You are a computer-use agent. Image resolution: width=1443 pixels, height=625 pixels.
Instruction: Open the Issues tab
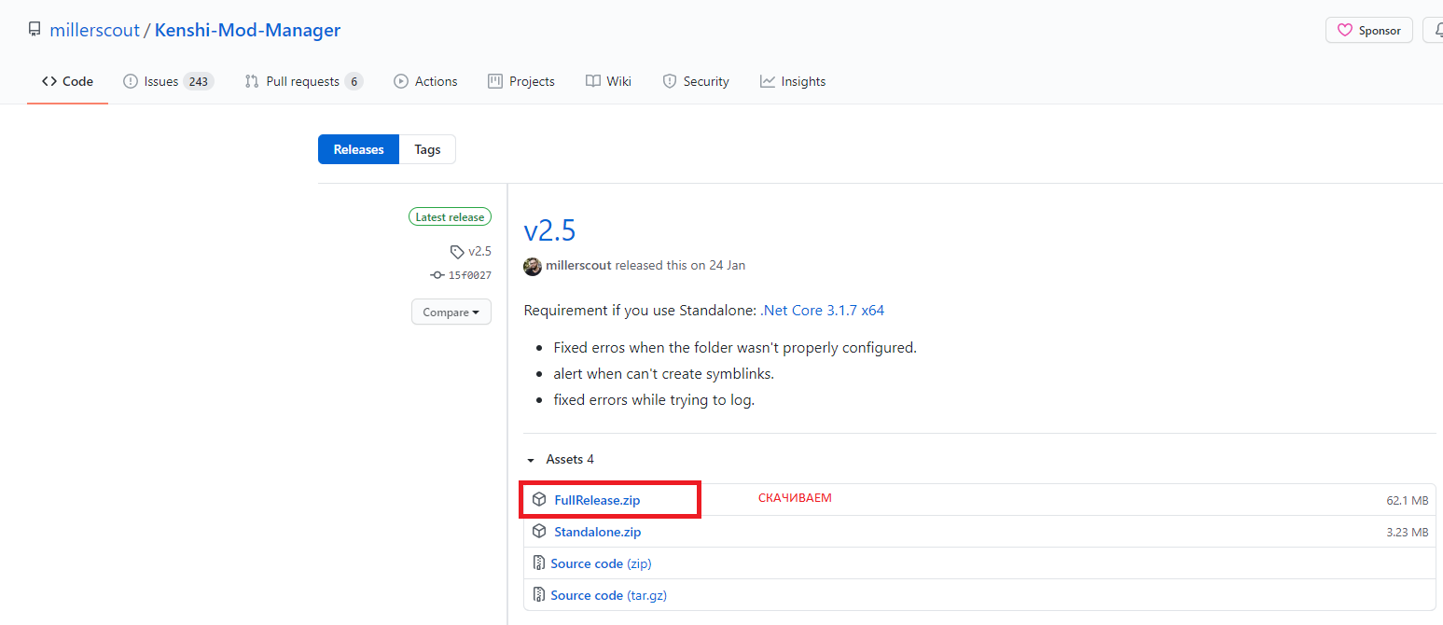pyautogui.click(x=169, y=81)
